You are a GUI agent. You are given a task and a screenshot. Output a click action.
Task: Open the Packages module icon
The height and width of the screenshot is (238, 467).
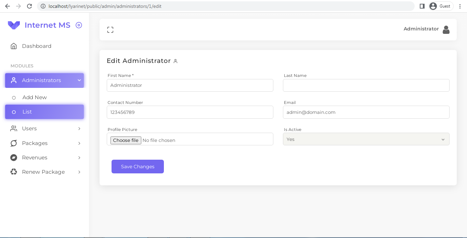click(14, 143)
